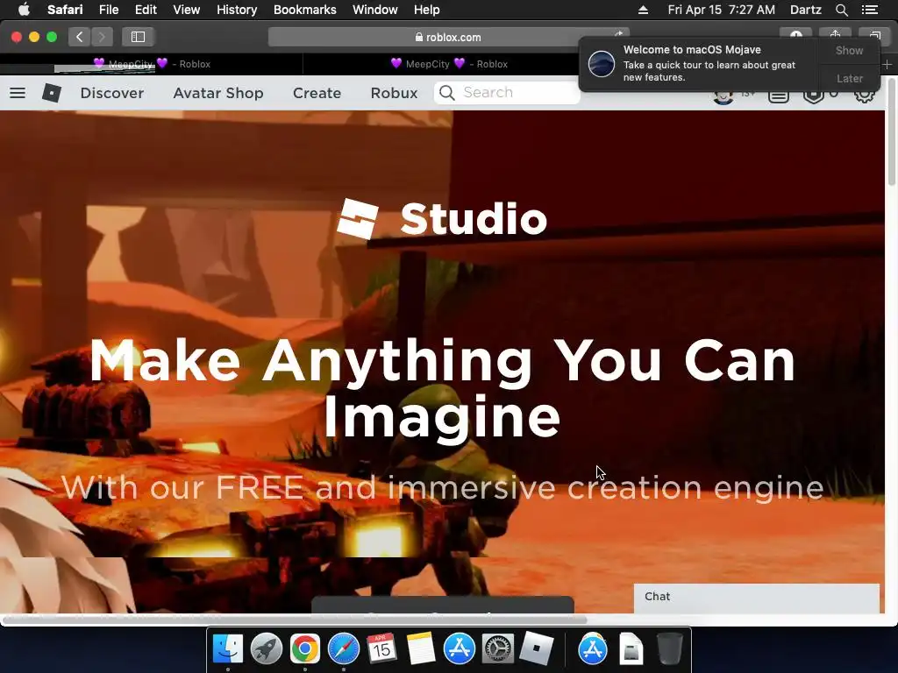Click the Roblox Studio logo

pos(442,218)
